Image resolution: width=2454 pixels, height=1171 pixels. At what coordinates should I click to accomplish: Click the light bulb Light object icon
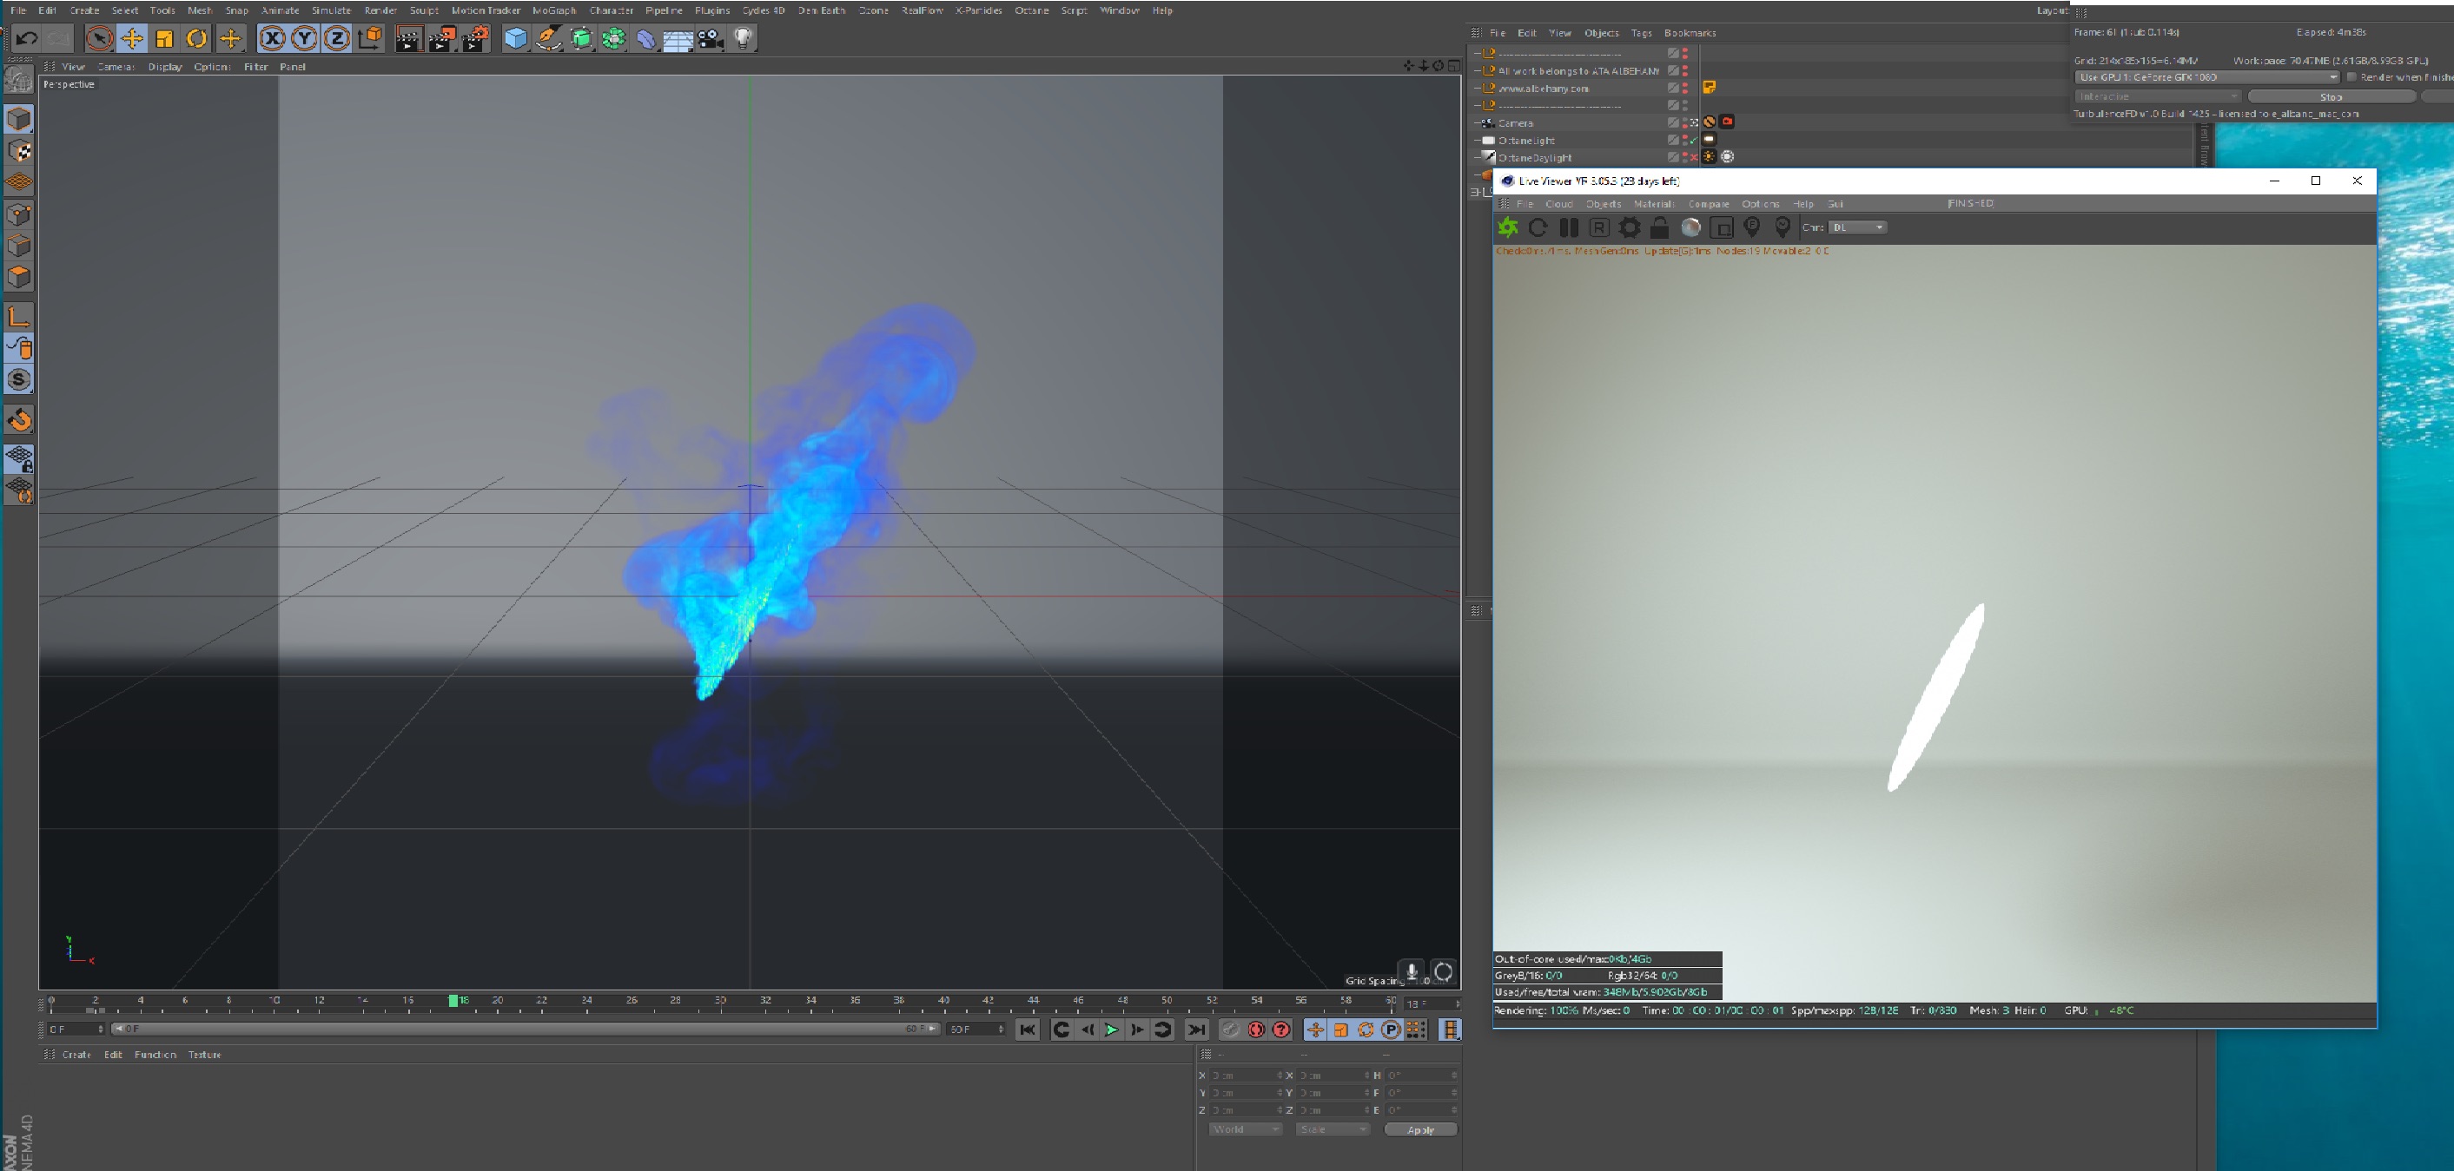tap(743, 39)
